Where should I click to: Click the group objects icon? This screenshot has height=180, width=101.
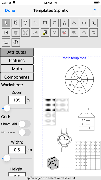(55, 33)
